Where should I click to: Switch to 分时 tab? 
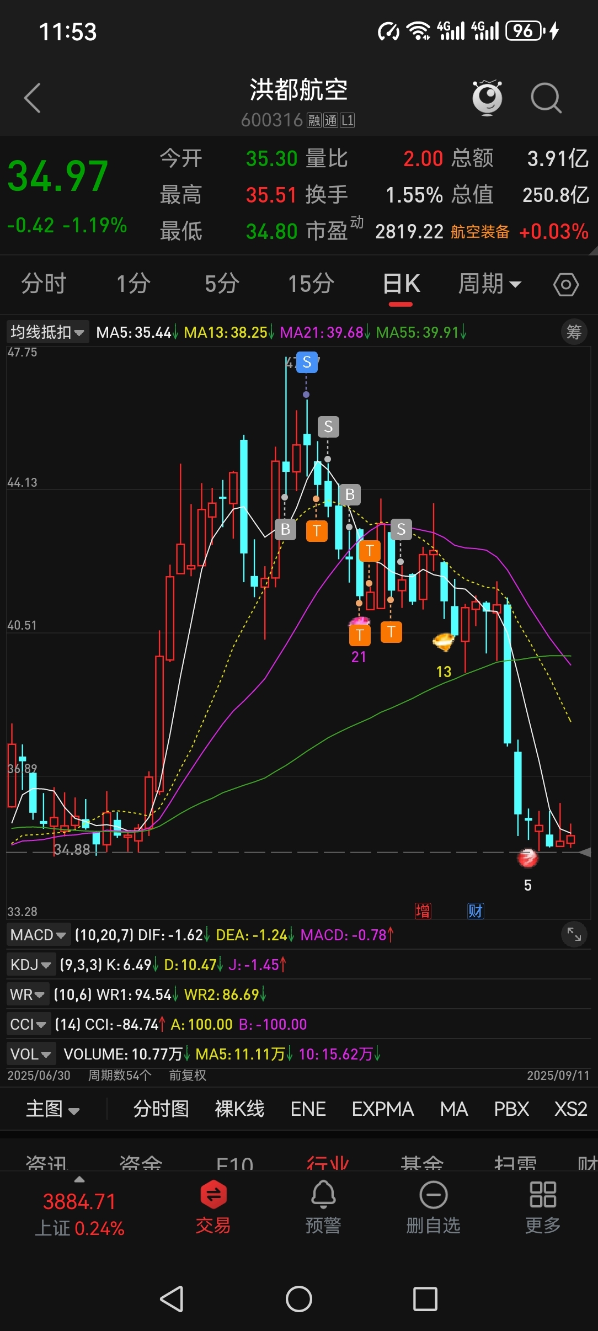[44, 284]
